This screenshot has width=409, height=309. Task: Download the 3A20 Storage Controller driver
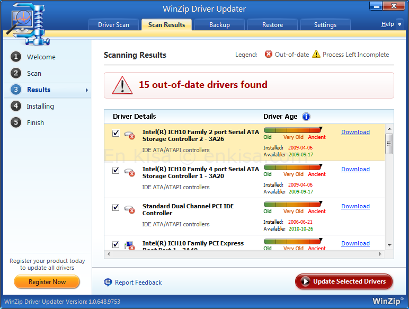[355, 169]
